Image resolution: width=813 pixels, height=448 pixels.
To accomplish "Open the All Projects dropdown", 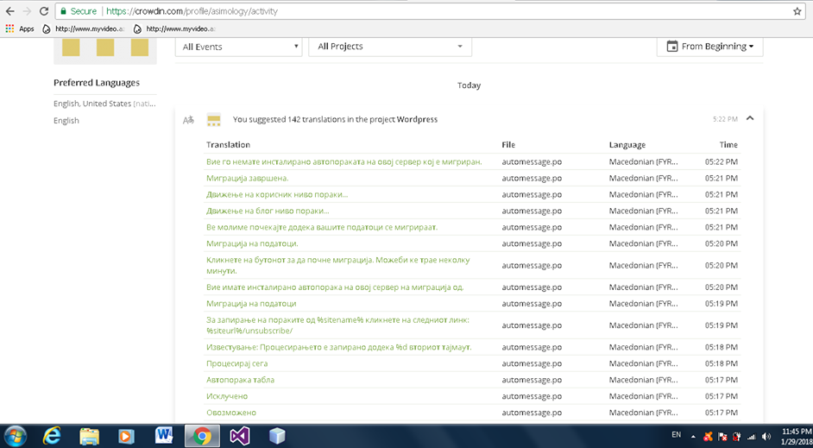I will pos(390,47).
